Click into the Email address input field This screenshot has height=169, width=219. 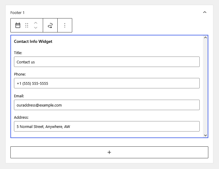[107, 105]
